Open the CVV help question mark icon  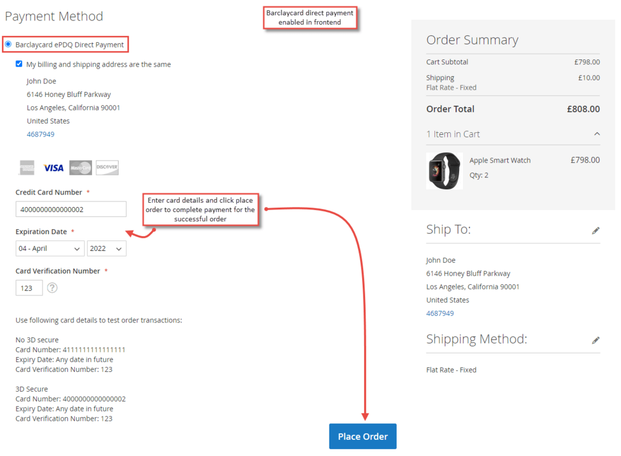coord(53,287)
